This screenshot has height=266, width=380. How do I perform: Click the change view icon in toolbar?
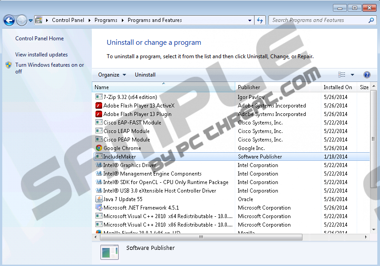pyautogui.click(x=342, y=75)
